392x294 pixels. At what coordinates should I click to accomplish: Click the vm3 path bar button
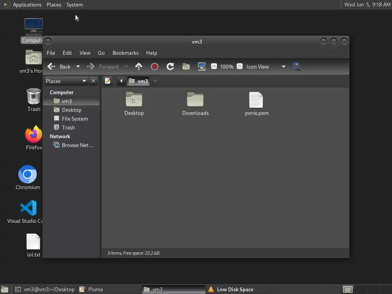[139, 81]
